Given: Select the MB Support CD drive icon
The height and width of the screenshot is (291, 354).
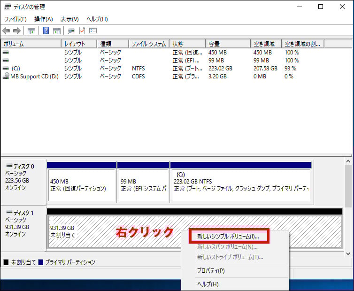Looking at the screenshot, I should point(6,76).
